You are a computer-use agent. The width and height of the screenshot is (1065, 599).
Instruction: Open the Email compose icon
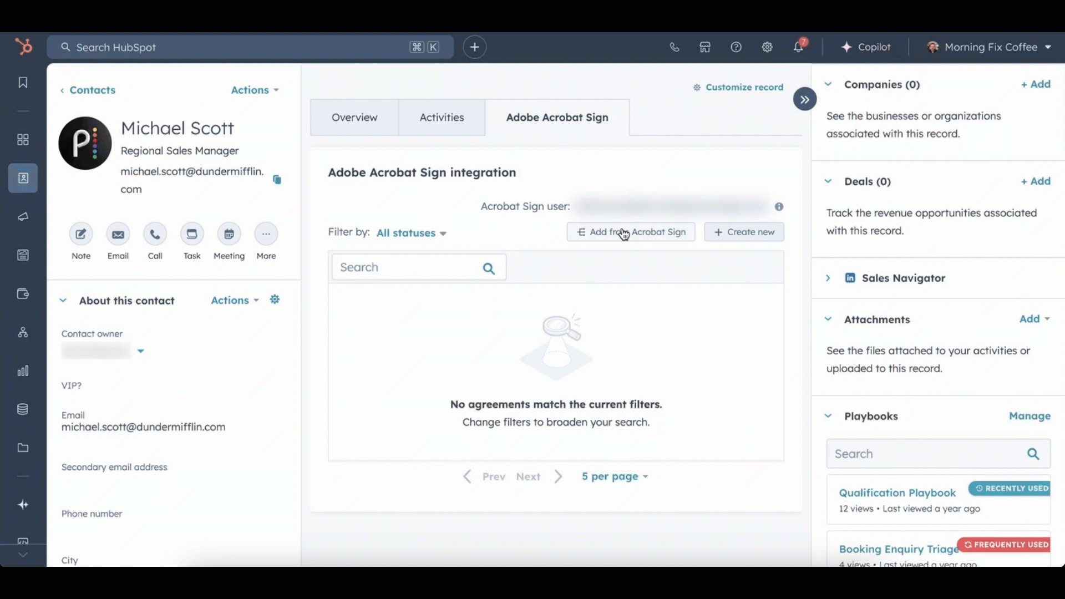(118, 234)
